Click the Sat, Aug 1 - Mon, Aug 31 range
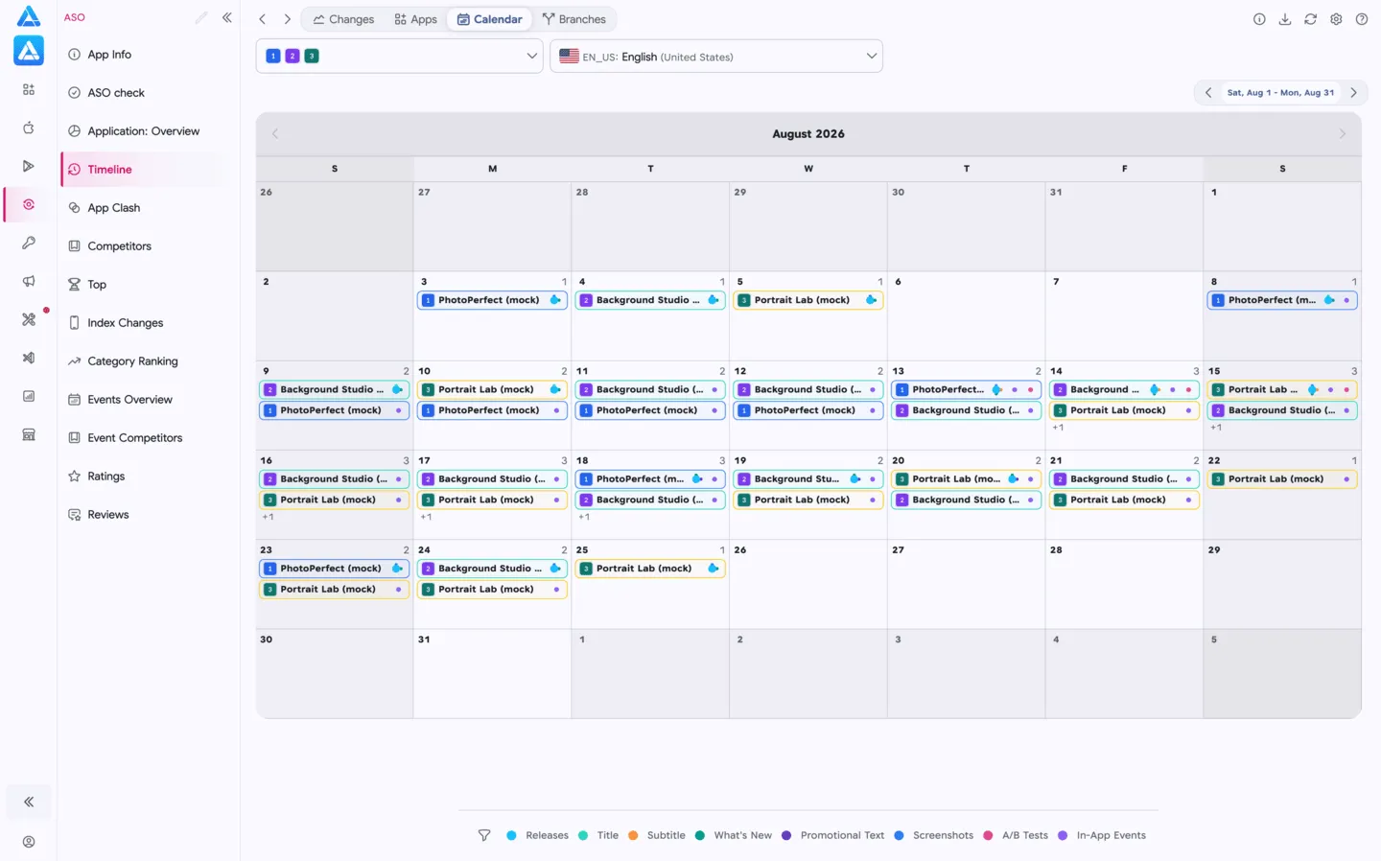The width and height of the screenshot is (1381, 861). click(1280, 93)
